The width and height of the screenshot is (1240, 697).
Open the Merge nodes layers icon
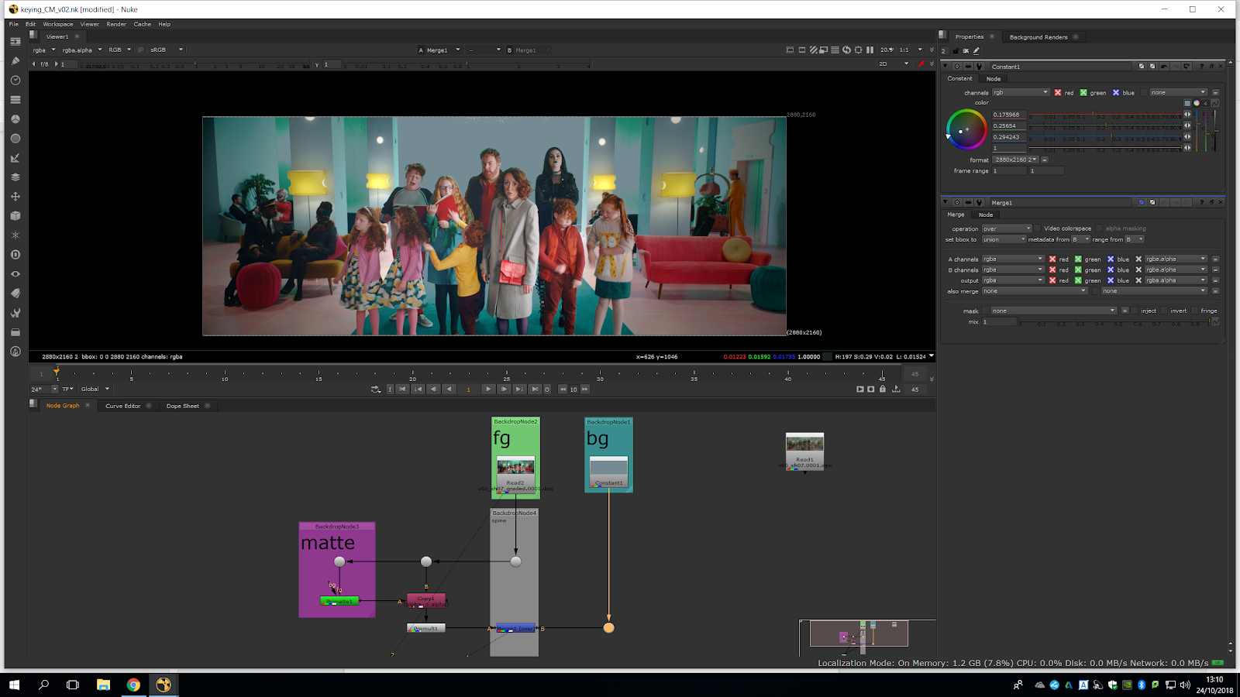click(15, 177)
